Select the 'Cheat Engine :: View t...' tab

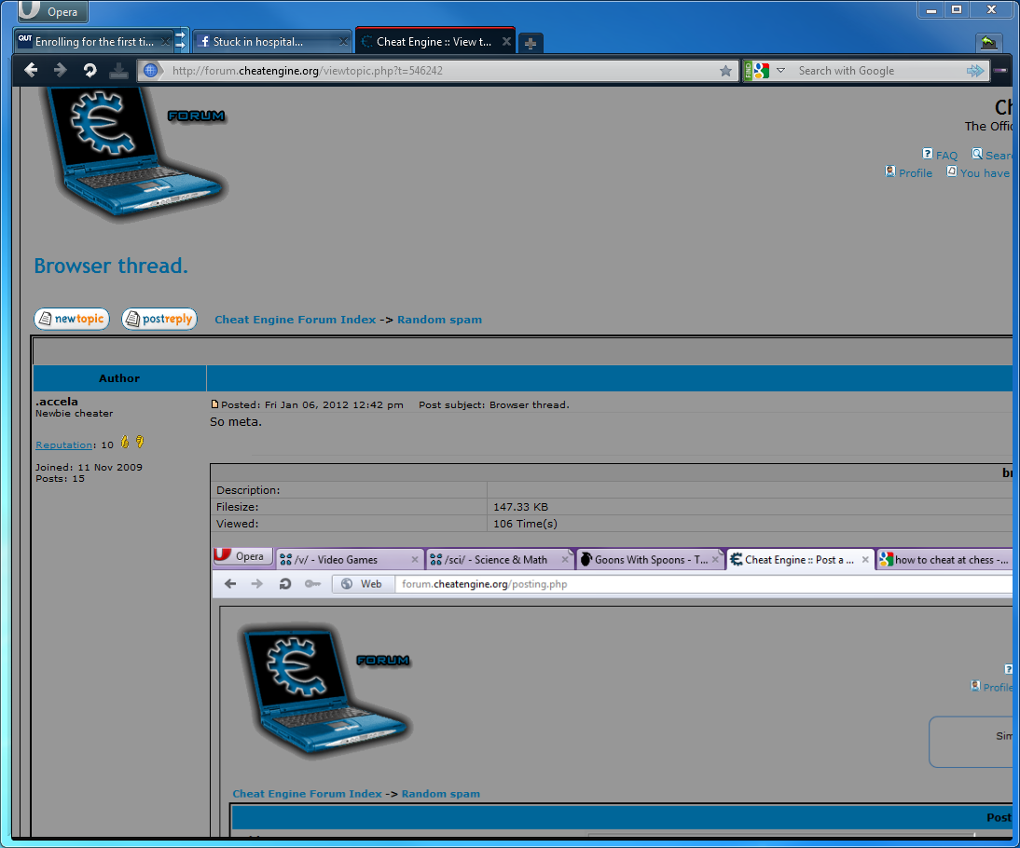427,42
